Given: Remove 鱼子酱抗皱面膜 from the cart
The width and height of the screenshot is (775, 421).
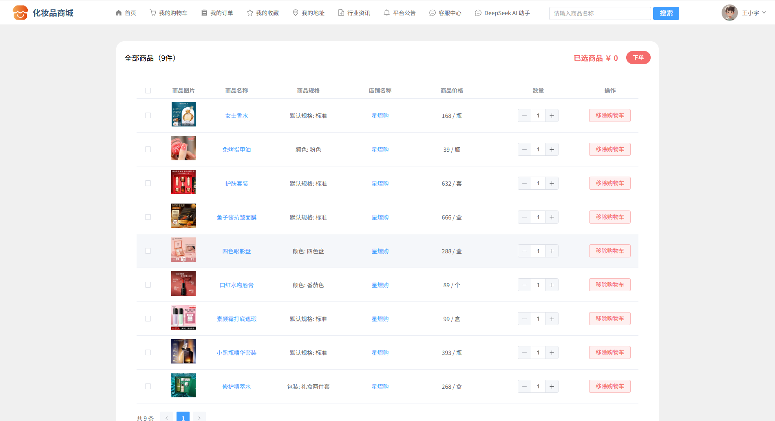Looking at the screenshot, I should point(609,217).
